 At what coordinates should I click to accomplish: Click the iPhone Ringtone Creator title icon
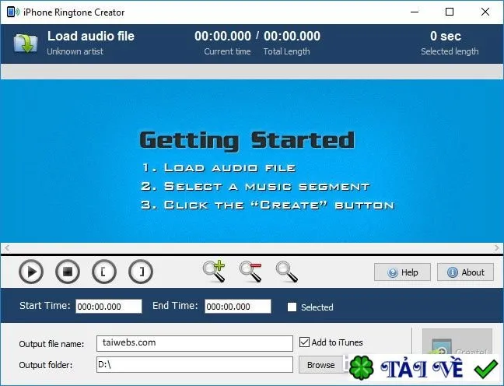(x=13, y=12)
